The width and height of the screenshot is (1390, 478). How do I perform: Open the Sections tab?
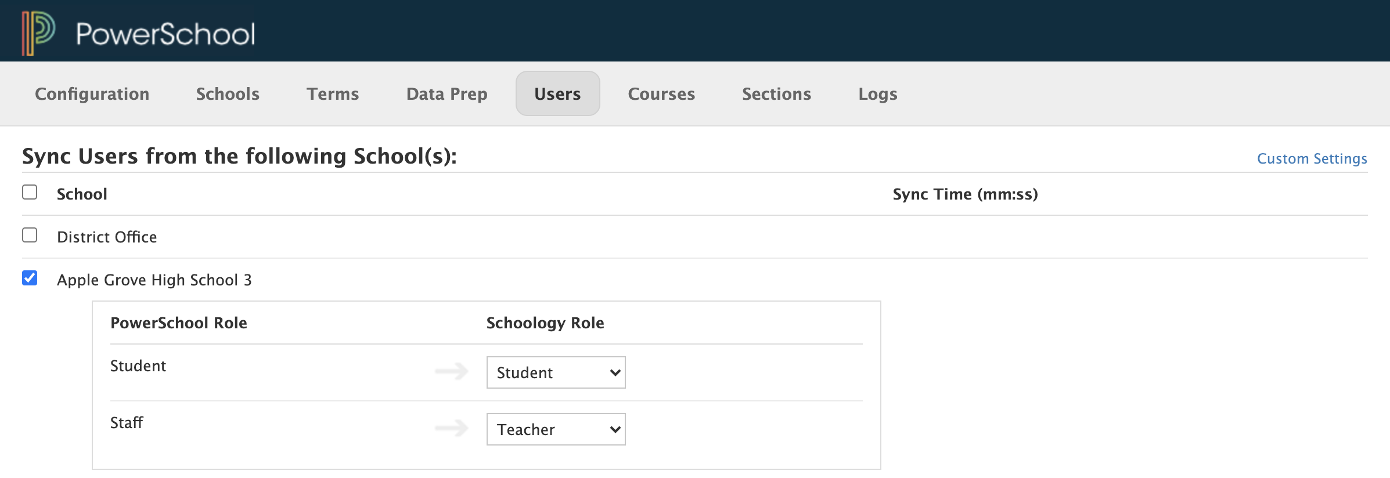[x=776, y=94]
